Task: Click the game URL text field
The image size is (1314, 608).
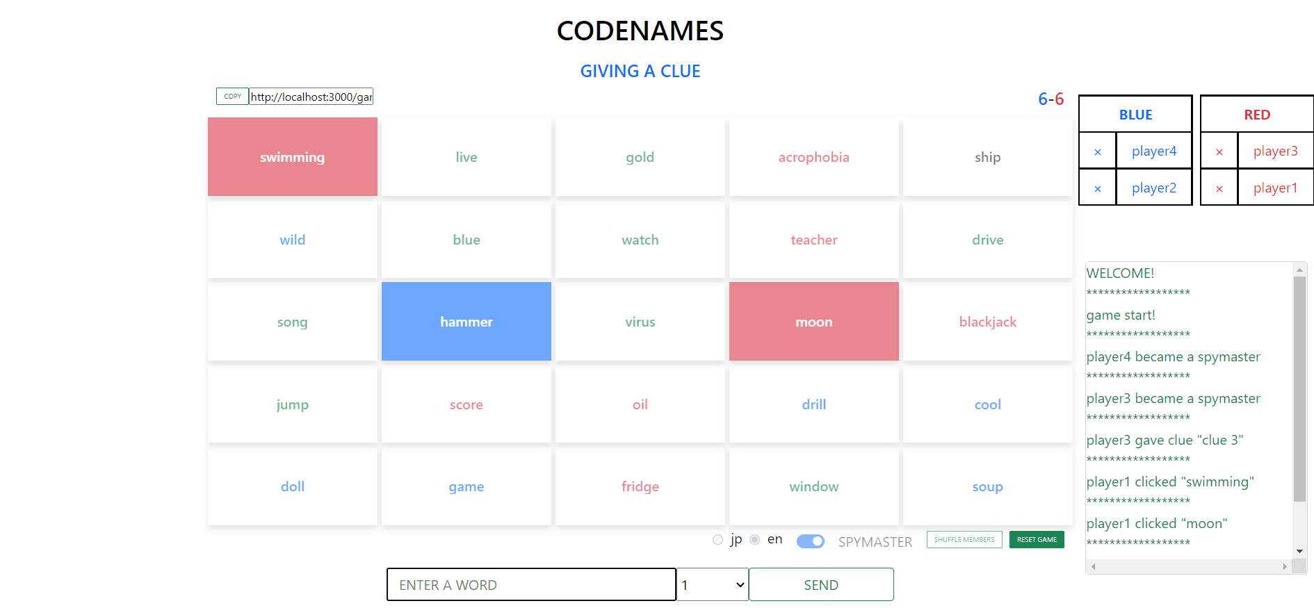Action: [311, 97]
